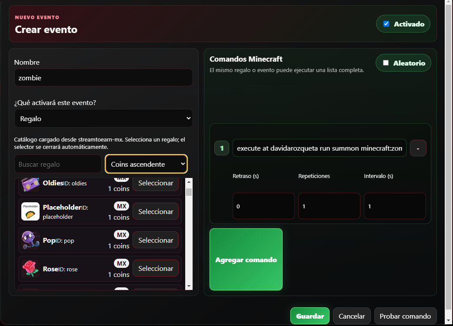Click the "PopID: pop" label
Viewport: 453px width, 326px height.
[x=58, y=240]
